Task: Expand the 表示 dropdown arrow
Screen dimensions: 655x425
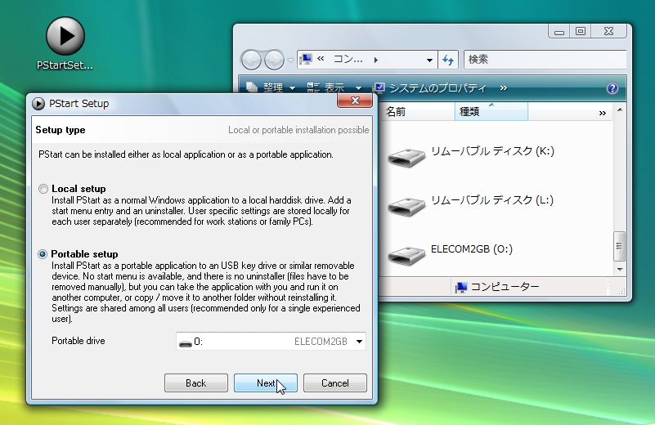Action: tap(358, 88)
